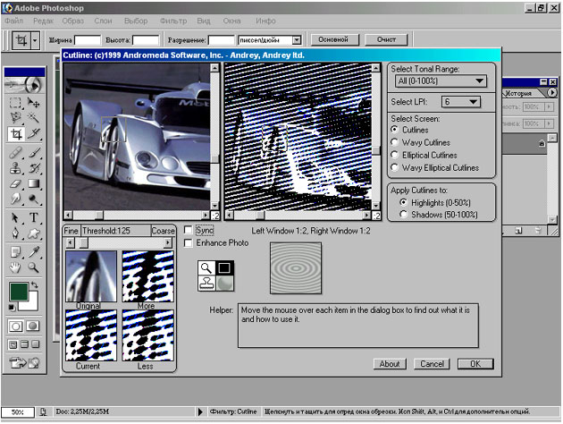Open Select Tonal Range dropdown
The width and height of the screenshot is (563, 424).
[441, 81]
